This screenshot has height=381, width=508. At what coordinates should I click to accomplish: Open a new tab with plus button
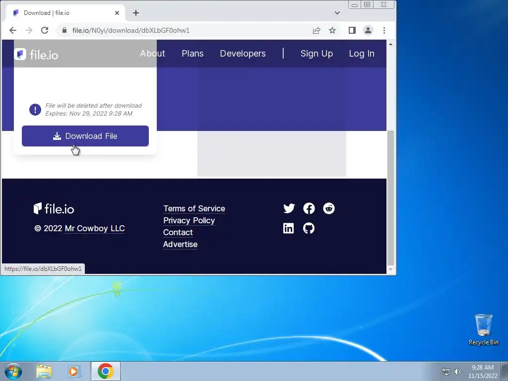point(136,13)
